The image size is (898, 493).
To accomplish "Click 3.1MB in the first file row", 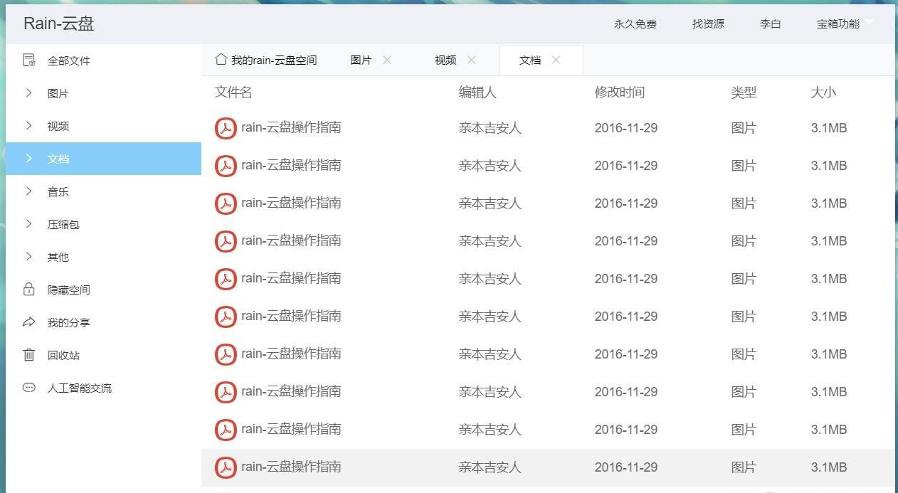I will coord(829,129).
